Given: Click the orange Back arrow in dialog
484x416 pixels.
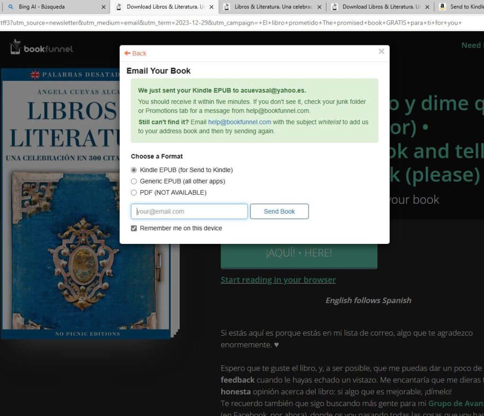Looking at the screenshot, I should pos(135,53).
